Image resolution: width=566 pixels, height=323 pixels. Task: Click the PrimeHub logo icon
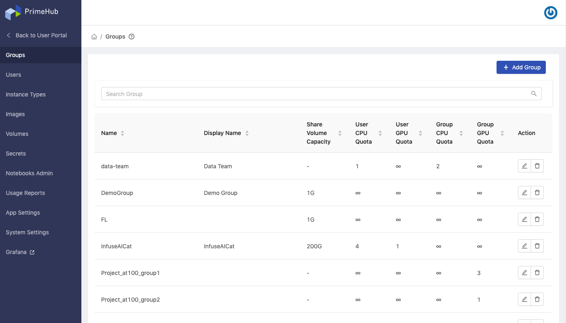[x=13, y=12]
